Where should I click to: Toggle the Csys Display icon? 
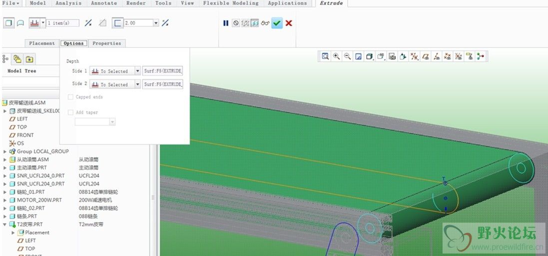(x=459, y=56)
